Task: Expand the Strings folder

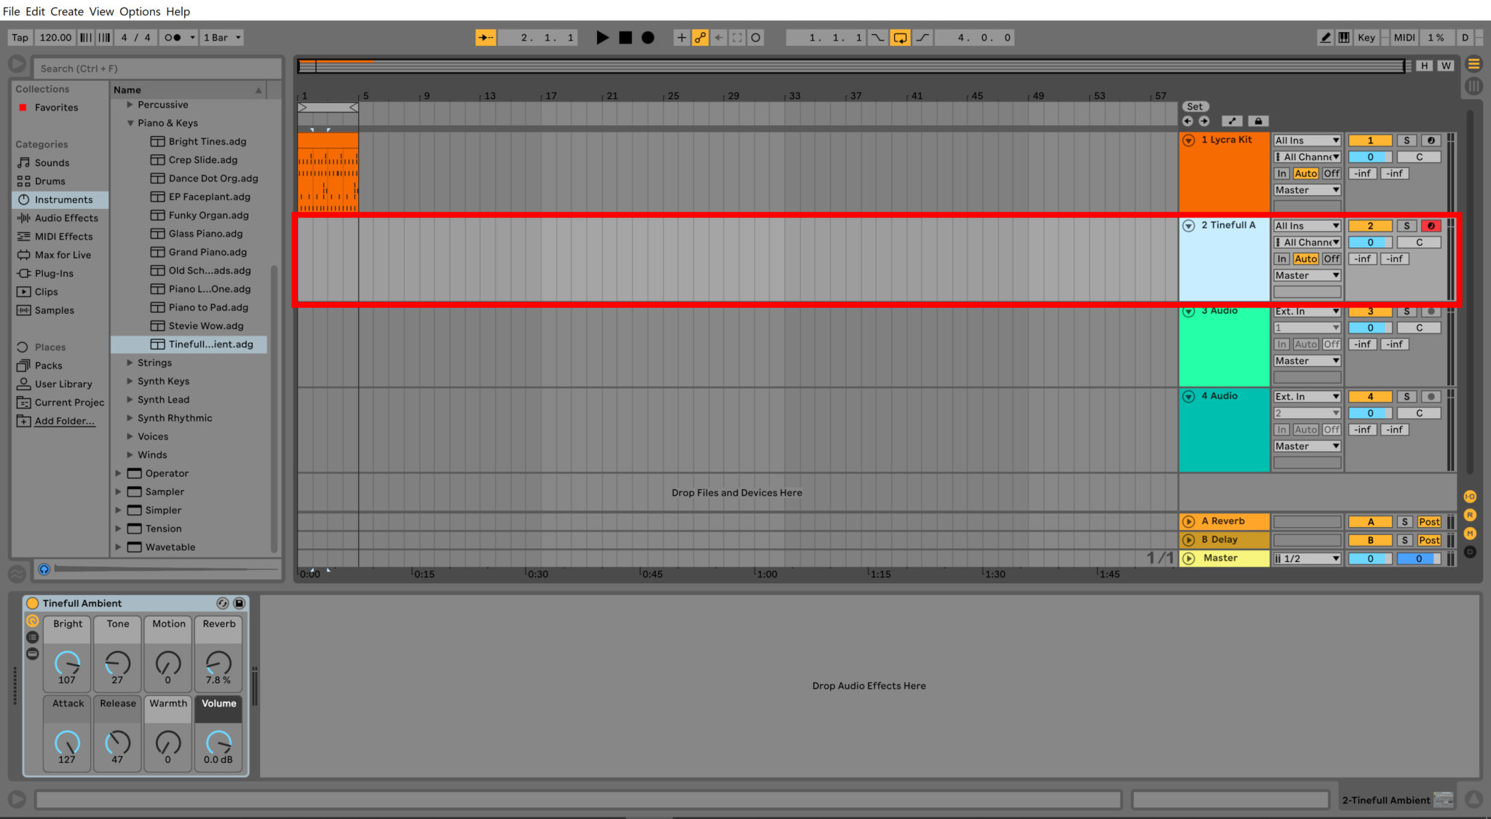Action: [130, 363]
